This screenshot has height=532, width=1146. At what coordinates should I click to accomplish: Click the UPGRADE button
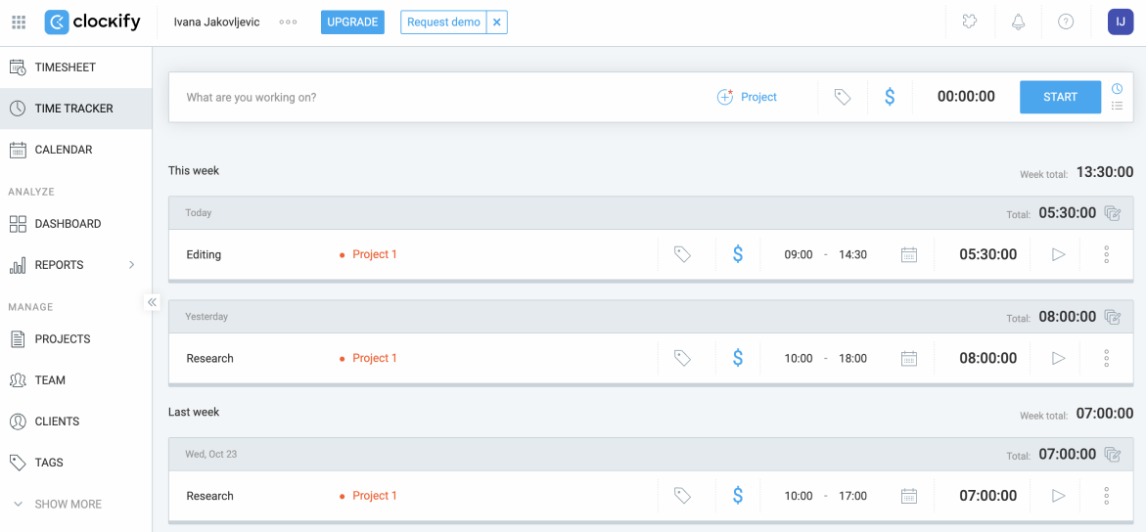pyautogui.click(x=352, y=22)
